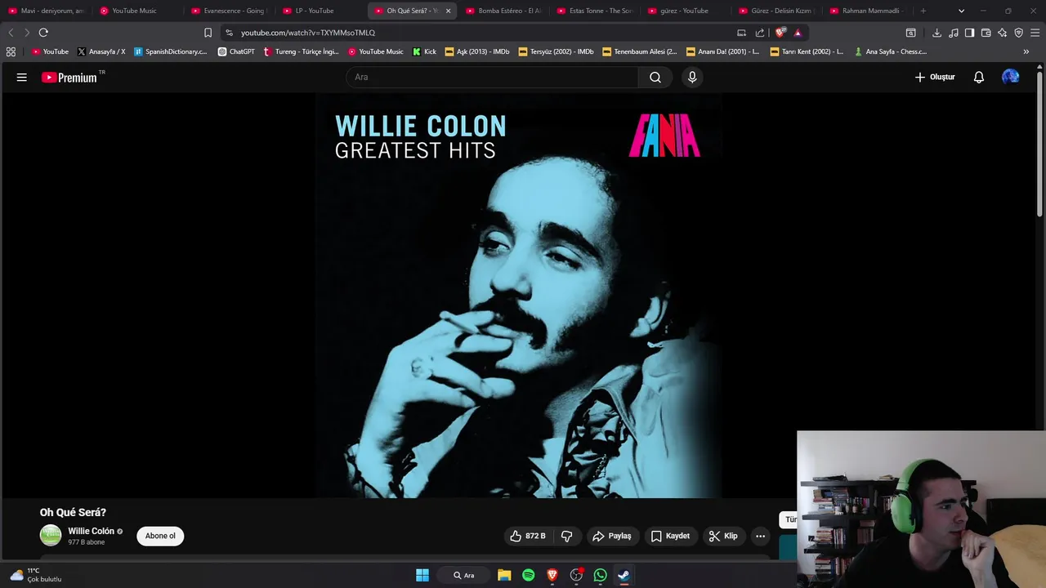Expand the tab list chevron in title bar

[x=961, y=11]
